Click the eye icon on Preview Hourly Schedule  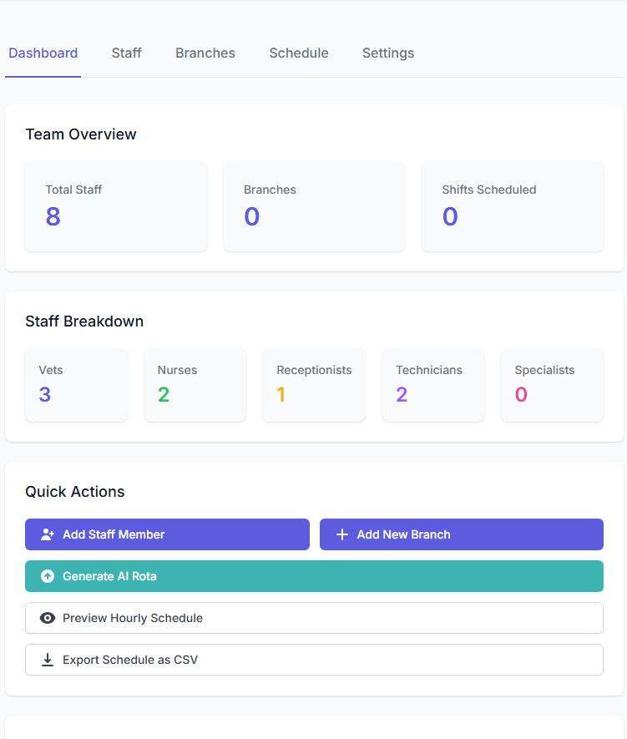coord(48,618)
